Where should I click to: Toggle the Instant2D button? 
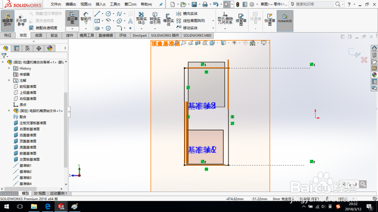[x=285, y=21]
